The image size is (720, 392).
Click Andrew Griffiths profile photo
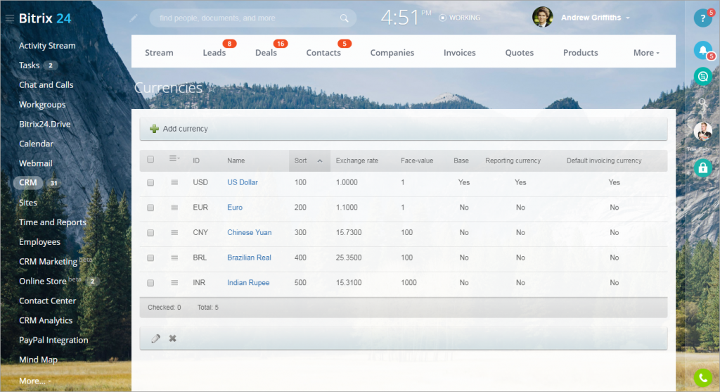(542, 18)
